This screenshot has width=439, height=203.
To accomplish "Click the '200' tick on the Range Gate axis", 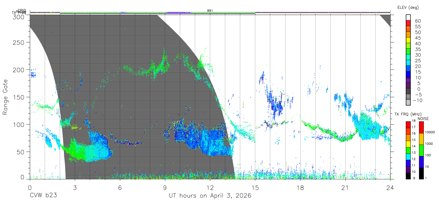I will 19,69.
